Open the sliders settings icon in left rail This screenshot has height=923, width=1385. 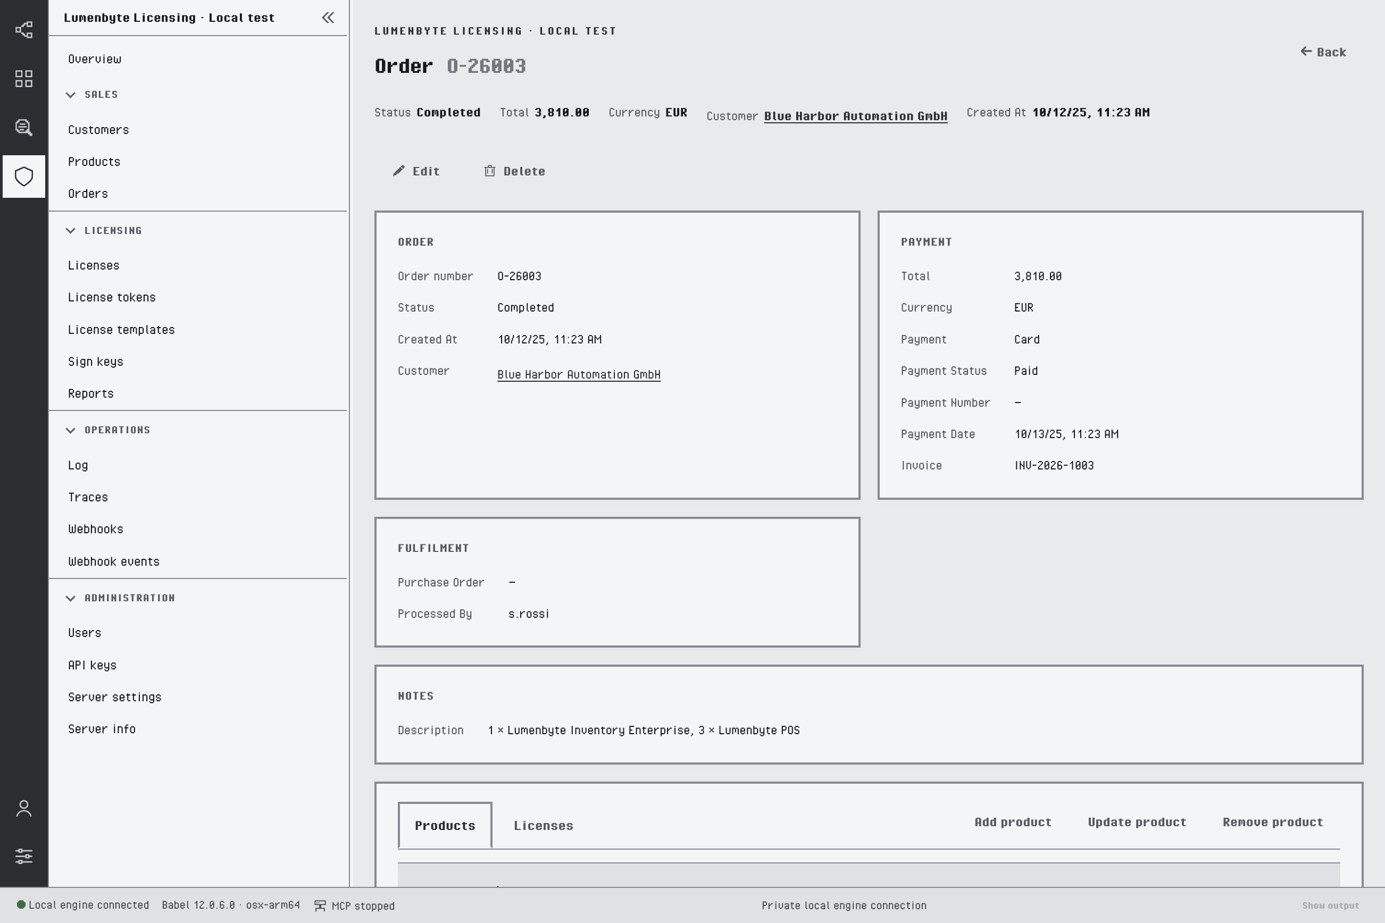click(23, 857)
